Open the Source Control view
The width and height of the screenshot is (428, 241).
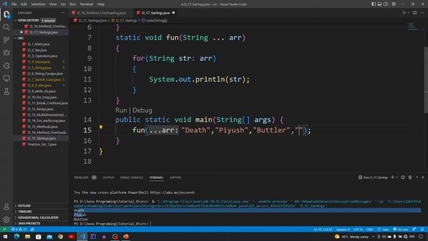tap(6, 40)
